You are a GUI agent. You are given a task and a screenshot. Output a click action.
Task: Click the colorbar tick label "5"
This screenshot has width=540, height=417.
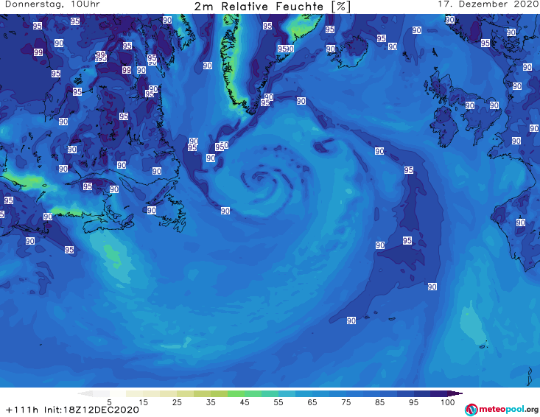109,402
